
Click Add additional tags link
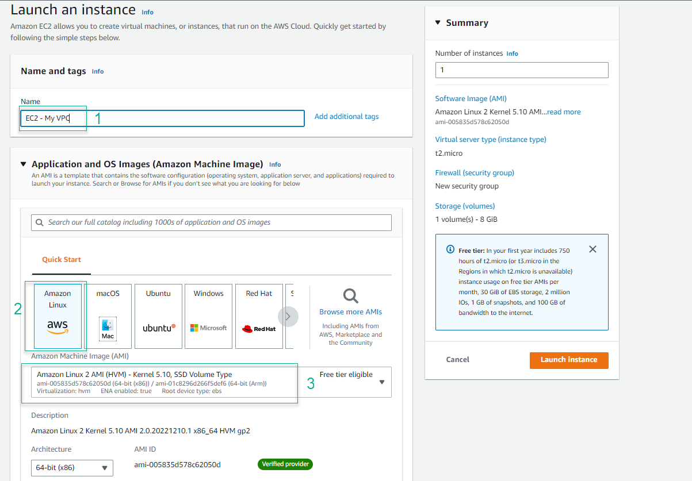click(346, 117)
